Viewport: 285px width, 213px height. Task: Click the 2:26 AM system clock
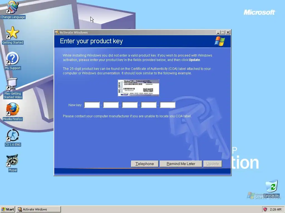276,209
